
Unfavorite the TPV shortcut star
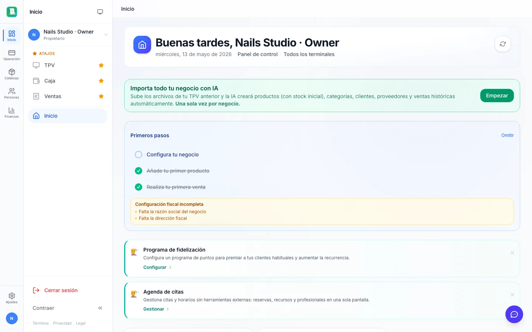[x=101, y=65]
